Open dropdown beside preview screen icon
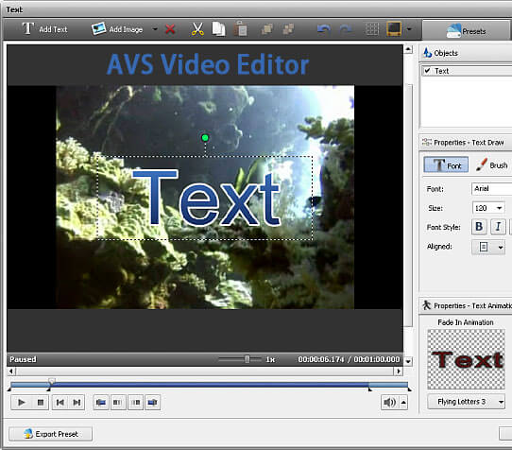The width and height of the screenshot is (512, 450). coord(408,29)
